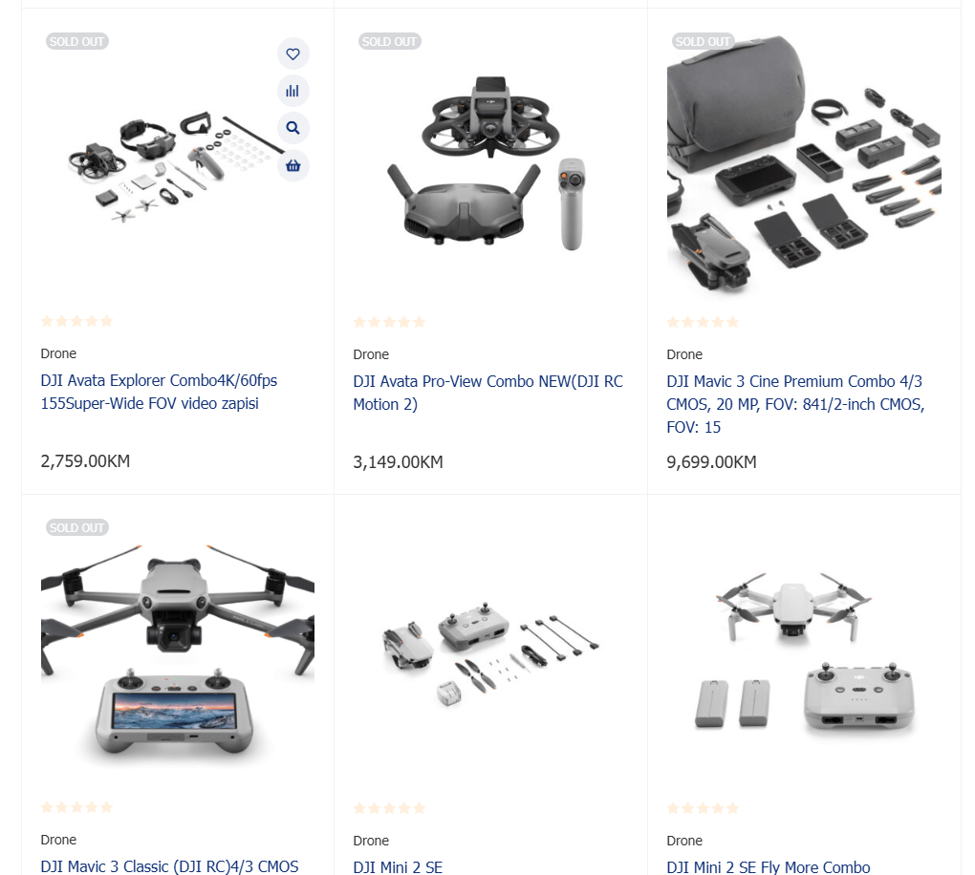The height and width of the screenshot is (875, 975).
Task: Click compare bar-chart icon on Avata Explorer
Action: (x=292, y=91)
